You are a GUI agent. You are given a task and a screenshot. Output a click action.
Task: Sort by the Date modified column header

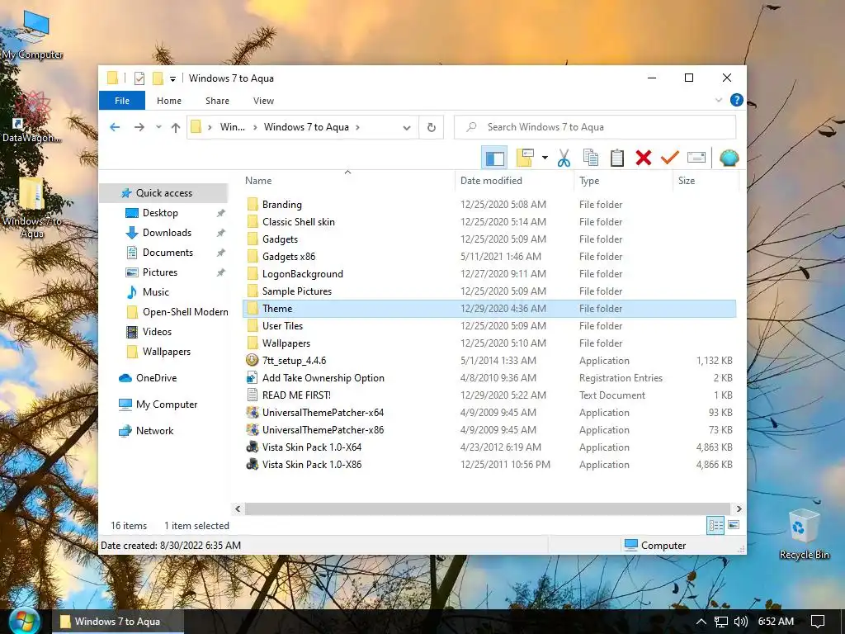point(515,181)
